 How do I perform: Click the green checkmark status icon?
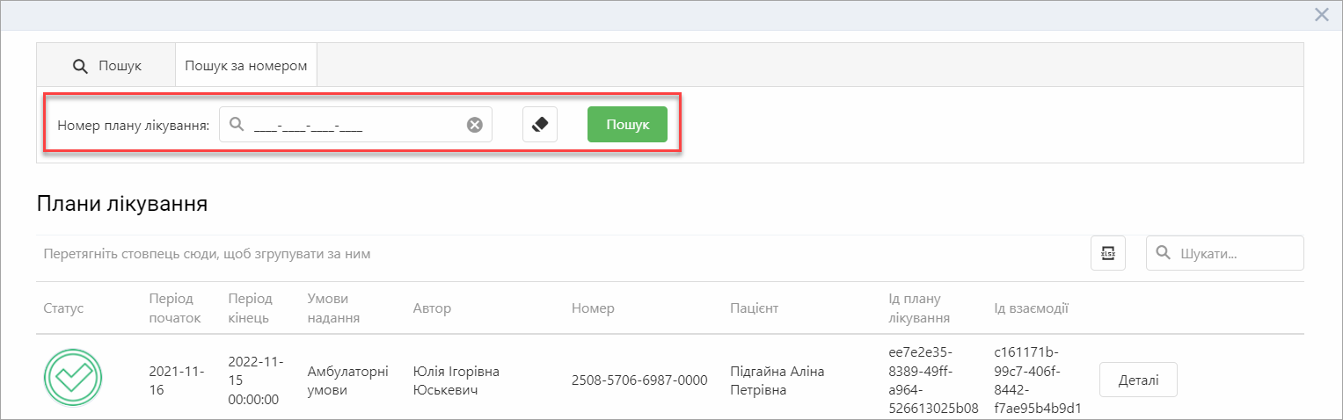(x=73, y=380)
